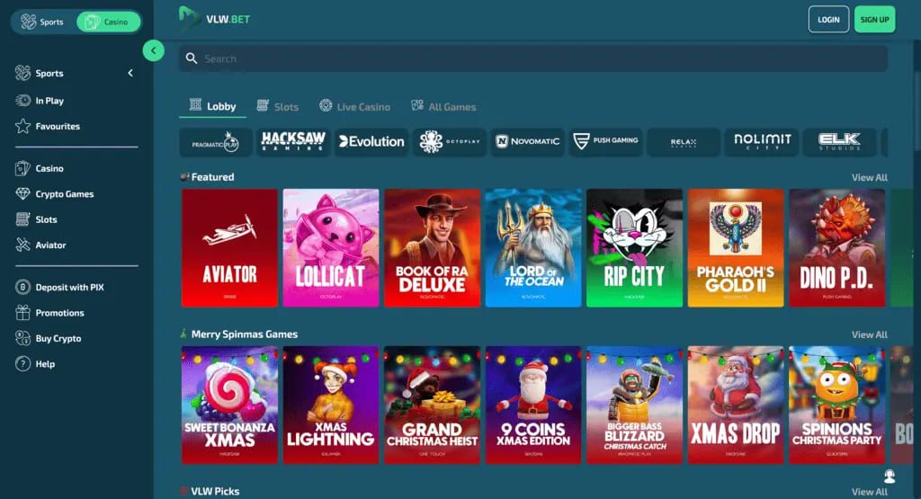
Task: Select the Lobby tab
Action: (212, 106)
